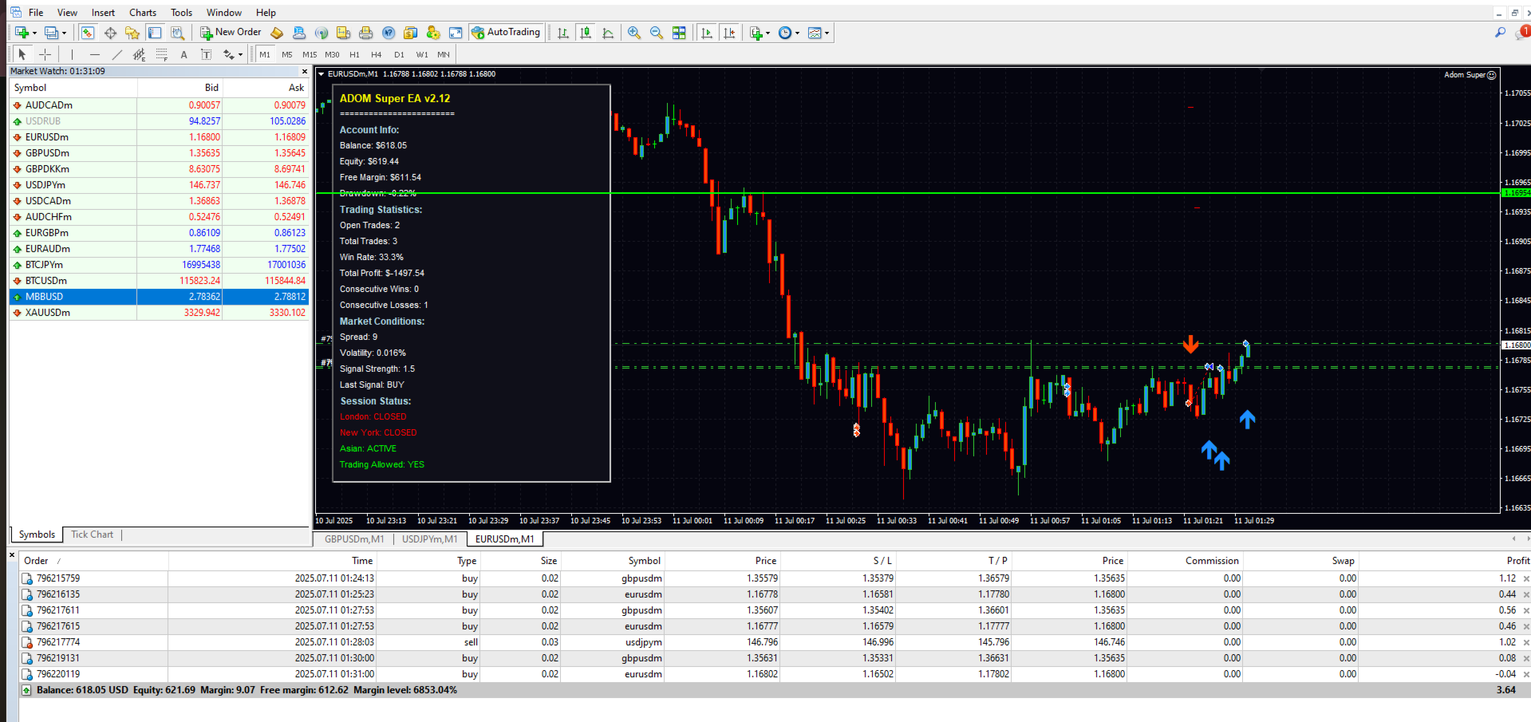Click the 1.16954 green price label
1531x722 pixels.
click(x=1516, y=193)
